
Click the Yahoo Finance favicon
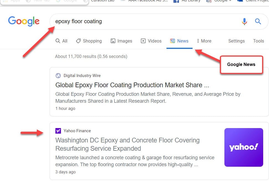(58, 131)
